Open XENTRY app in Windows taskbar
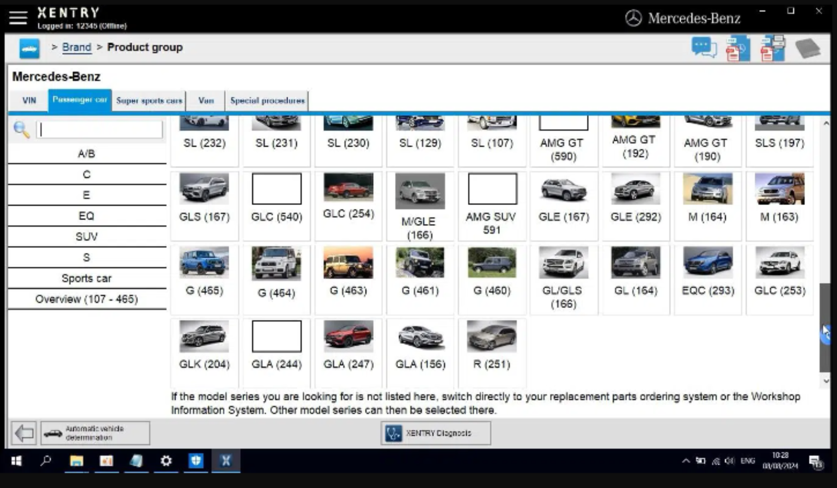 [226, 461]
